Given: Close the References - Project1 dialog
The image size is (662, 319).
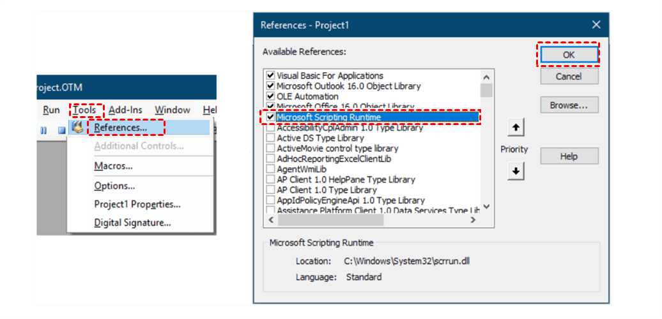Looking at the screenshot, I should pos(596,25).
